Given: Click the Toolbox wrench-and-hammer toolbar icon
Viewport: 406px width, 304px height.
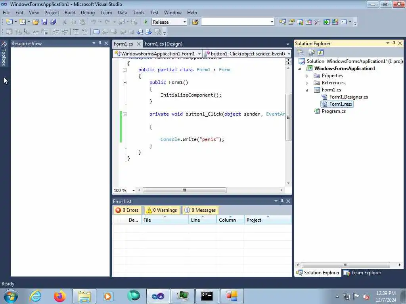Looking at the screenshot, I should pos(318,22).
